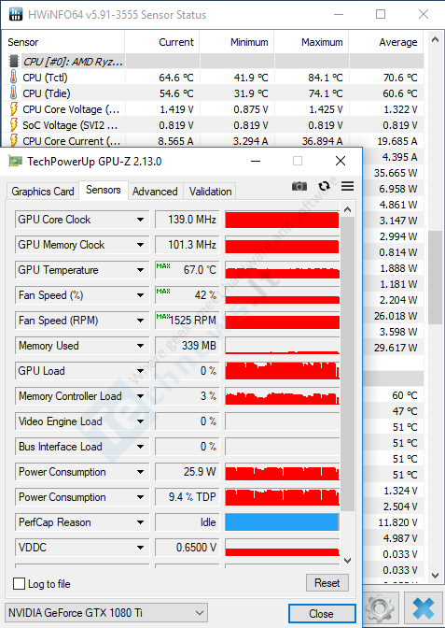Click the 25.9 W power consumption value
Viewport: 445px width, 628px height.
pos(188,472)
